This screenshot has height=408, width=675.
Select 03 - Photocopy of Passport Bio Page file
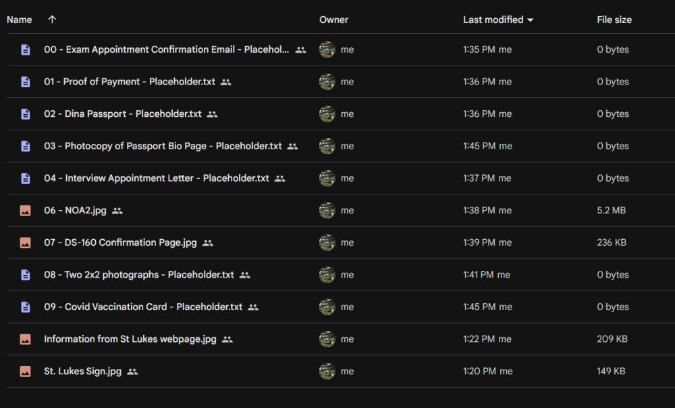(x=163, y=146)
